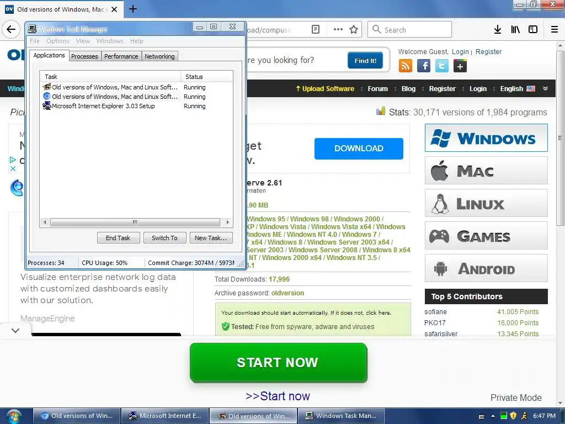Open the Library icon in Firefox toolbar

[x=515, y=29]
